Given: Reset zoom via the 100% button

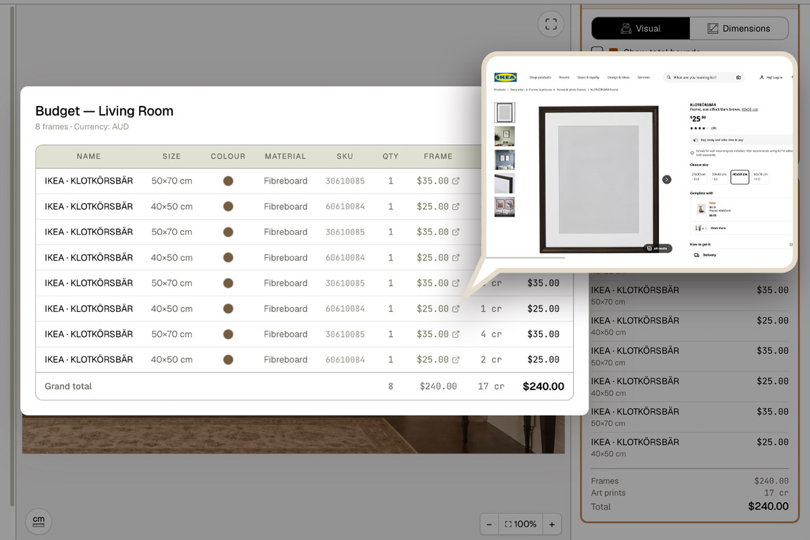Looking at the screenshot, I should (520, 524).
